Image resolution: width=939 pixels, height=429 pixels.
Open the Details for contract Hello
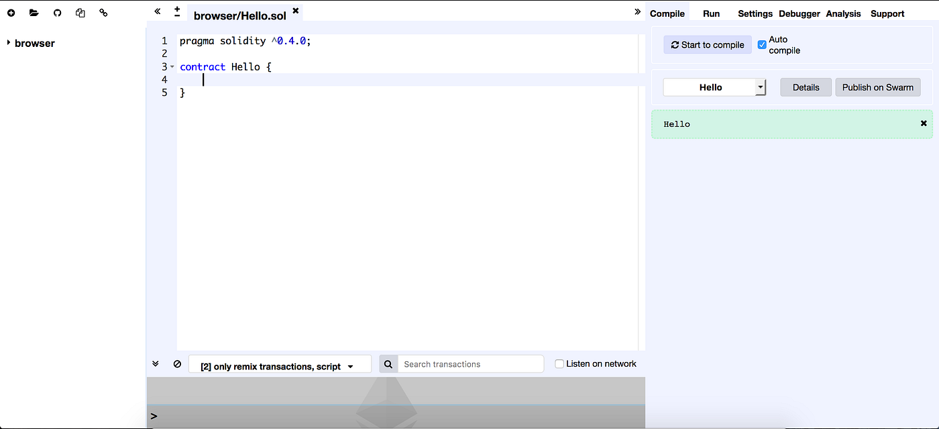(805, 87)
